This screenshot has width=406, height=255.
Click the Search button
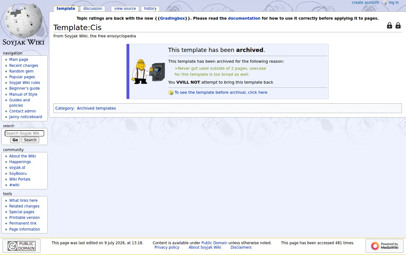30,140
